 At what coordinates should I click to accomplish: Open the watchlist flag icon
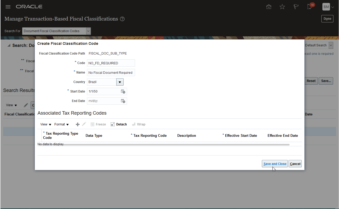point(296,7)
